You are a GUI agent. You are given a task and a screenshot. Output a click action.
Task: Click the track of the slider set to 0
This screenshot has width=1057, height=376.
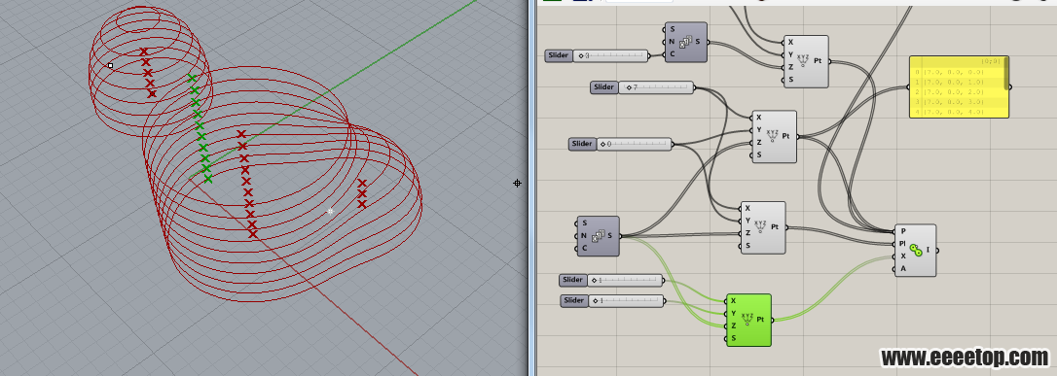coord(635,144)
